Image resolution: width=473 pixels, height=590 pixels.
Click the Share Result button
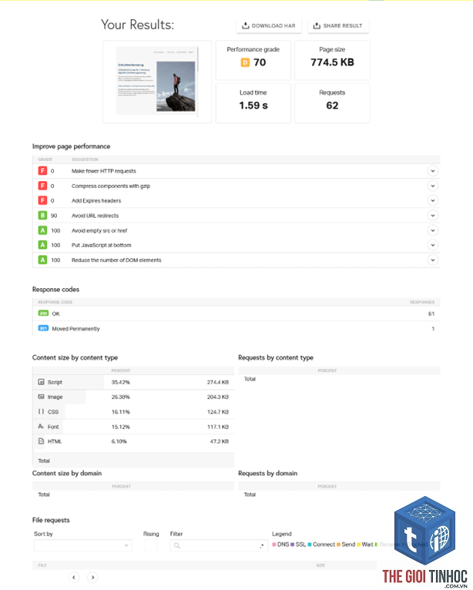338,25
